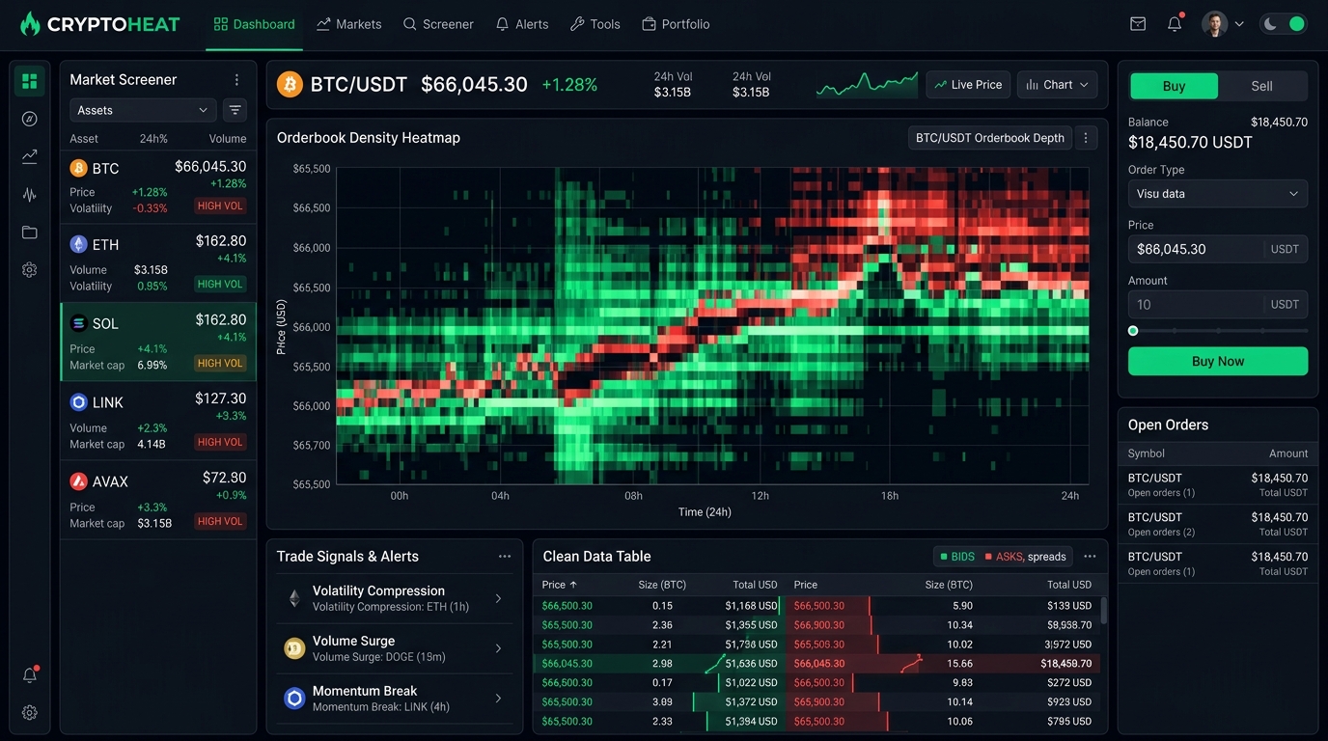1328x741 pixels.
Task: Open the activity pulse icon in sidebar
Action: point(29,194)
